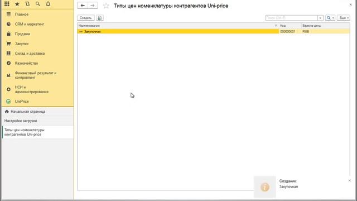This screenshot has width=357, height=201.
Task: Sort by Наименование column header
Action: 178,26
